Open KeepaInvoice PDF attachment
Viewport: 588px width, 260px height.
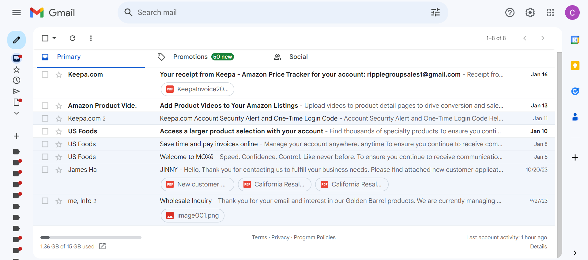point(198,89)
